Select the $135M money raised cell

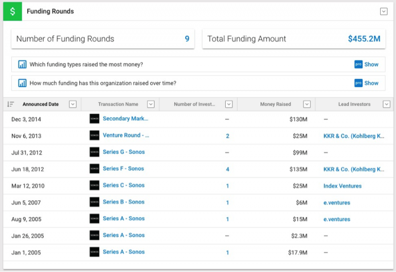298,169
